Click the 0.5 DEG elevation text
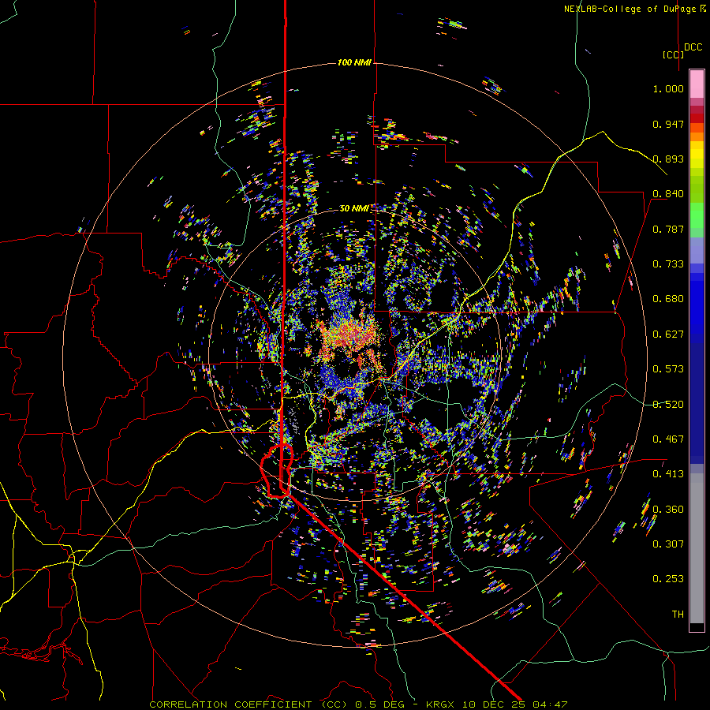This screenshot has height=710, width=710. 379,704
